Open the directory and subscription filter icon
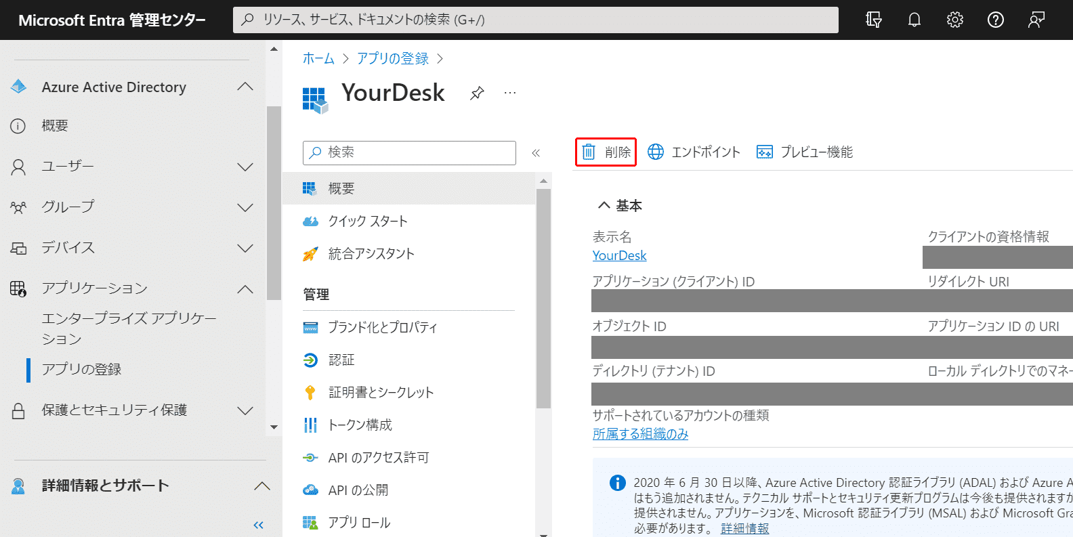Image resolution: width=1073 pixels, height=537 pixels. point(874,20)
